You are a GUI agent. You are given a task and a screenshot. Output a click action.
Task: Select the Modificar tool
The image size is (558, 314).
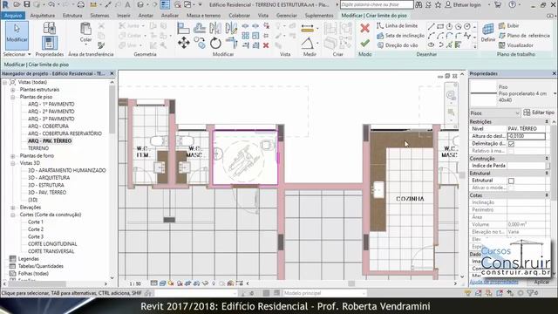pyautogui.click(x=17, y=35)
